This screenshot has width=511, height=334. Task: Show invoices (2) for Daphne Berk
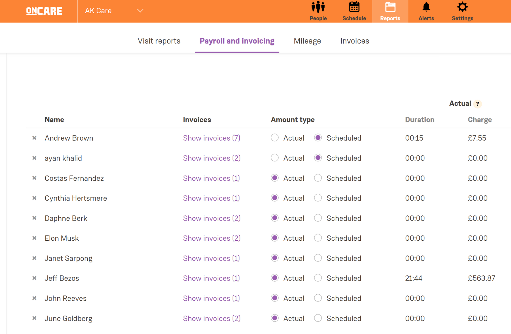point(211,218)
